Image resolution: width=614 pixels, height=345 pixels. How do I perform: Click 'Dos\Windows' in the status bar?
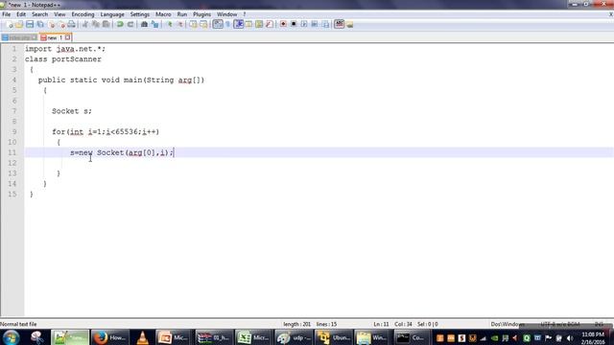point(508,324)
